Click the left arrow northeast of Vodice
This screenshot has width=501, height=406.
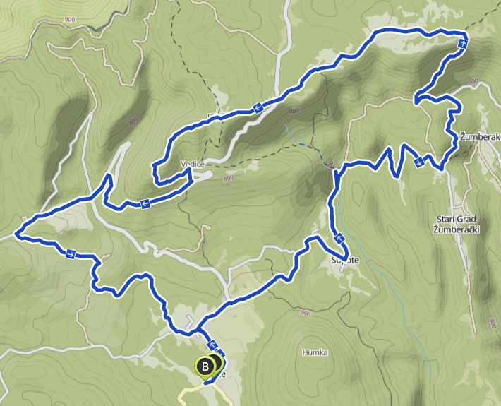tap(258, 108)
